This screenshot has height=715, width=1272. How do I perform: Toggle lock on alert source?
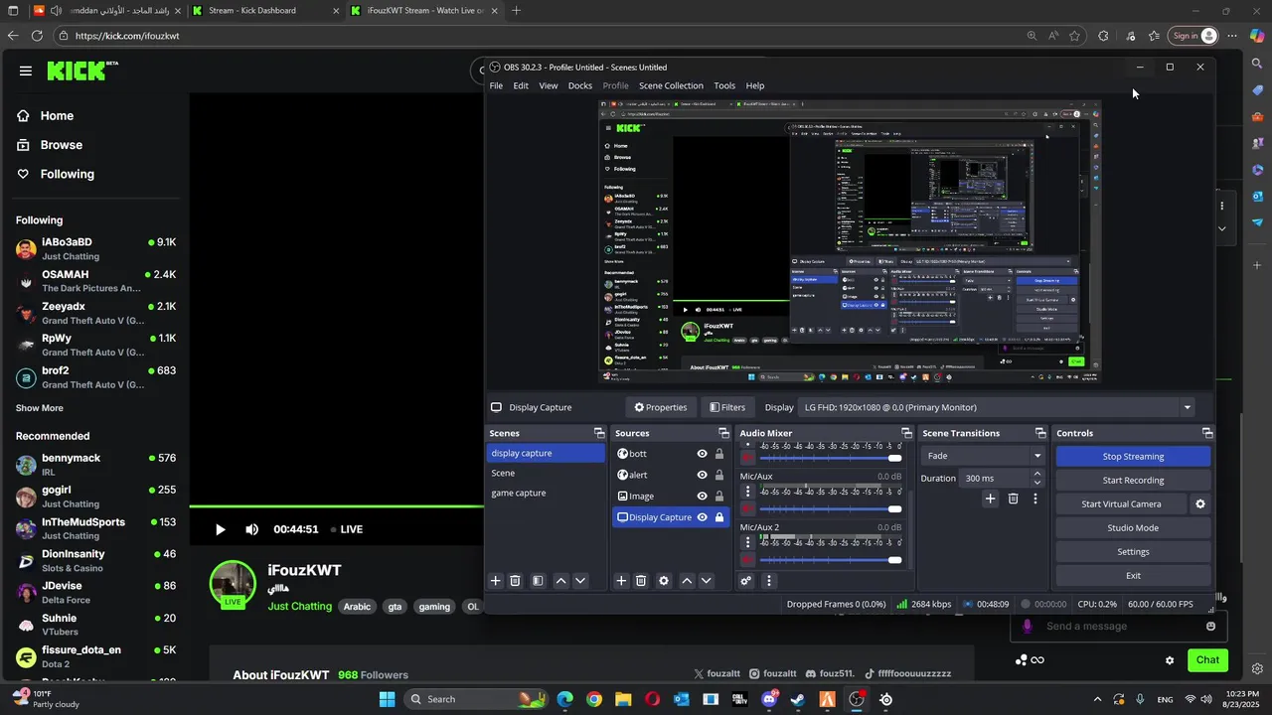[719, 475]
